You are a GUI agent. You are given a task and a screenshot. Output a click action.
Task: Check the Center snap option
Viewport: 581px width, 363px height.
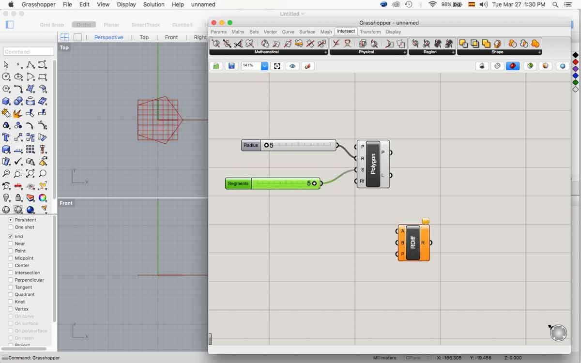click(11, 265)
